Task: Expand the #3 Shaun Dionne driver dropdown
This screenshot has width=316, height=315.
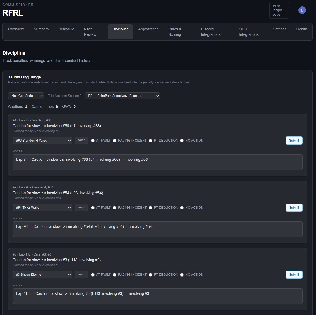Action: (x=42, y=275)
